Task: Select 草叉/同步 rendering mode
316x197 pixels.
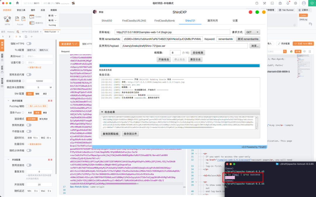Action: [x=43, y=119]
